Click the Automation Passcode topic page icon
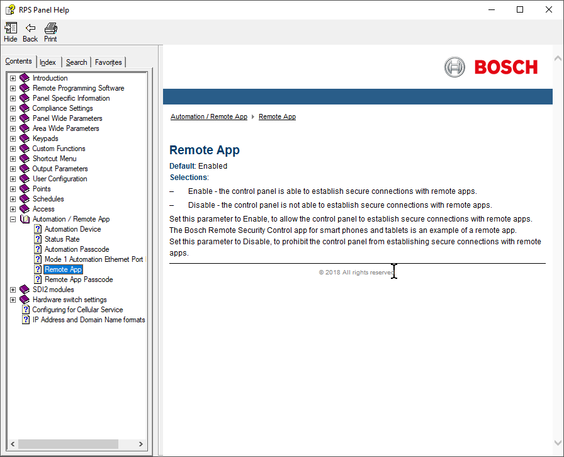Screen dimensions: 564x457 pyautogui.click(x=38, y=249)
